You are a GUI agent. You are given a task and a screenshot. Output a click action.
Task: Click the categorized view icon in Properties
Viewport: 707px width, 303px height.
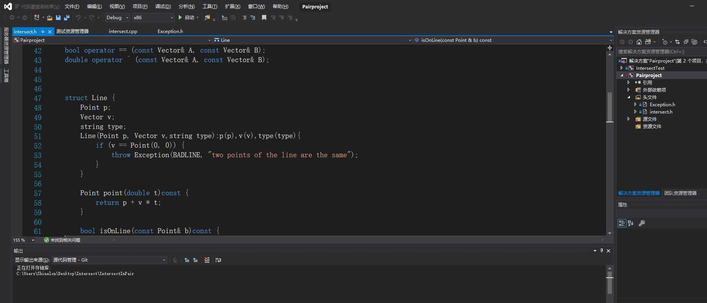[x=622, y=223]
